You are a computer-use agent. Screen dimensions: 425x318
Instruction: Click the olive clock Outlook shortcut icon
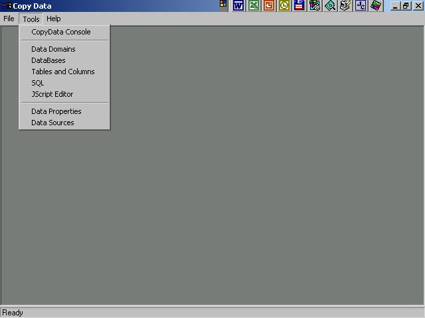(284, 6)
